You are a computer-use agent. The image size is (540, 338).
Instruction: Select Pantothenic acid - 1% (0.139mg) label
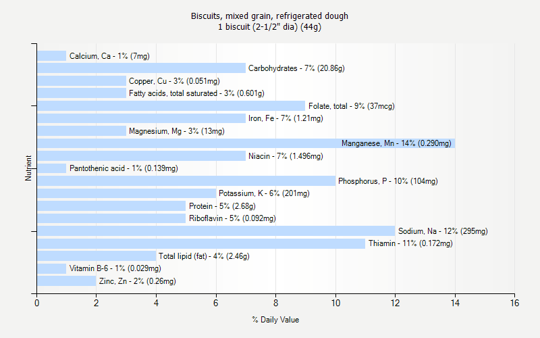(x=124, y=168)
